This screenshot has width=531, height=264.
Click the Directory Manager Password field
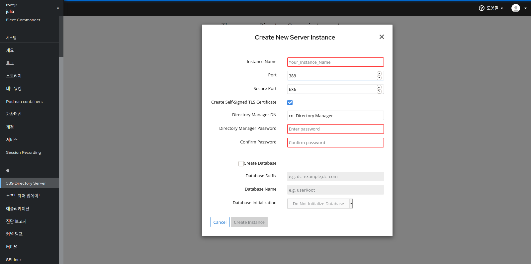[335, 129]
